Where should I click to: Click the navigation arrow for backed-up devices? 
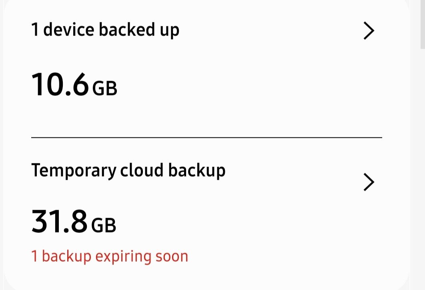click(369, 30)
